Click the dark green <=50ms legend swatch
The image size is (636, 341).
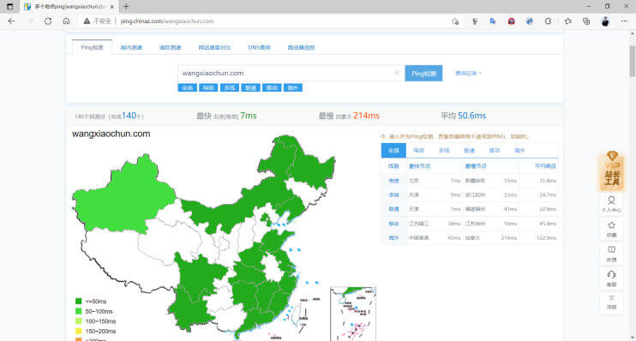click(x=79, y=302)
